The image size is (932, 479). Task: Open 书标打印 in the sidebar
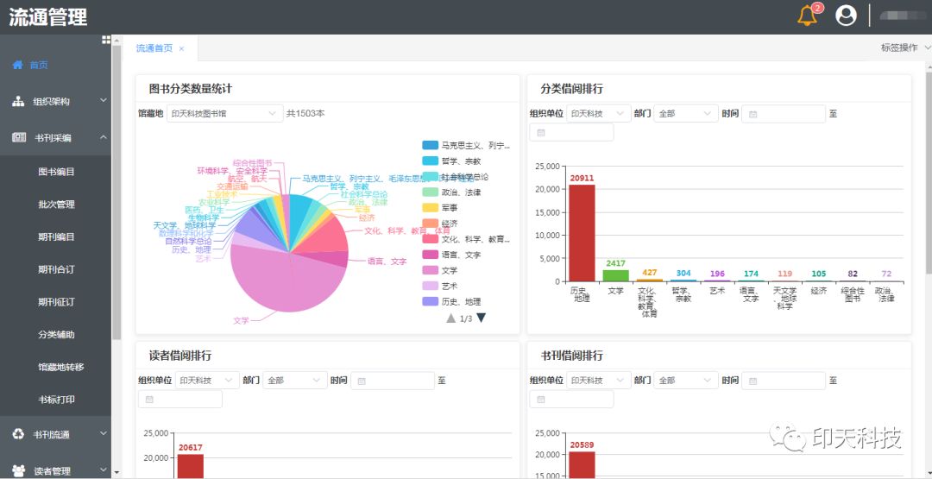pyautogui.click(x=56, y=400)
